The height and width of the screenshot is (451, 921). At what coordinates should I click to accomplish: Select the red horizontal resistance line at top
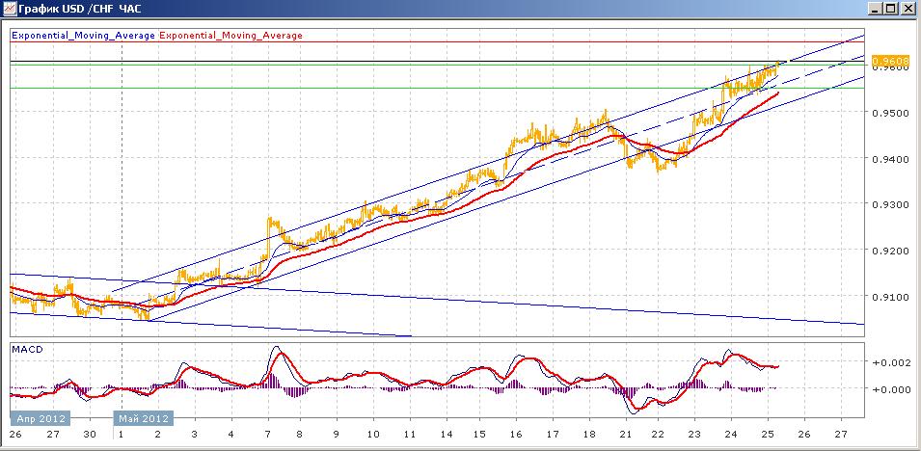[x=437, y=42]
